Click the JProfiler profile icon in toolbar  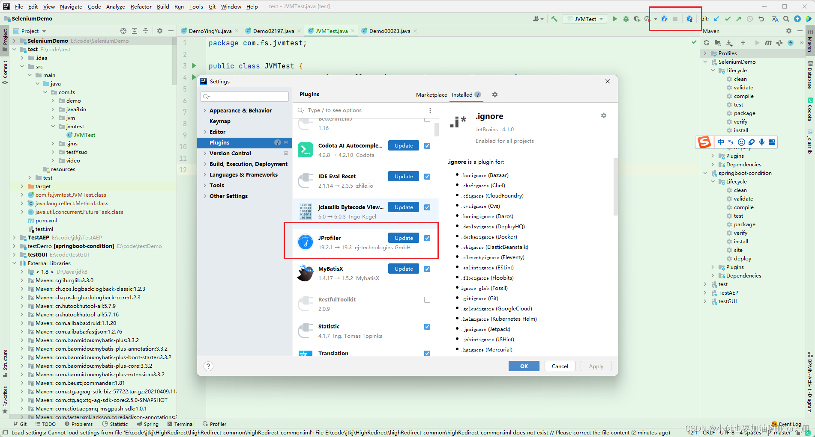click(x=664, y=19)
